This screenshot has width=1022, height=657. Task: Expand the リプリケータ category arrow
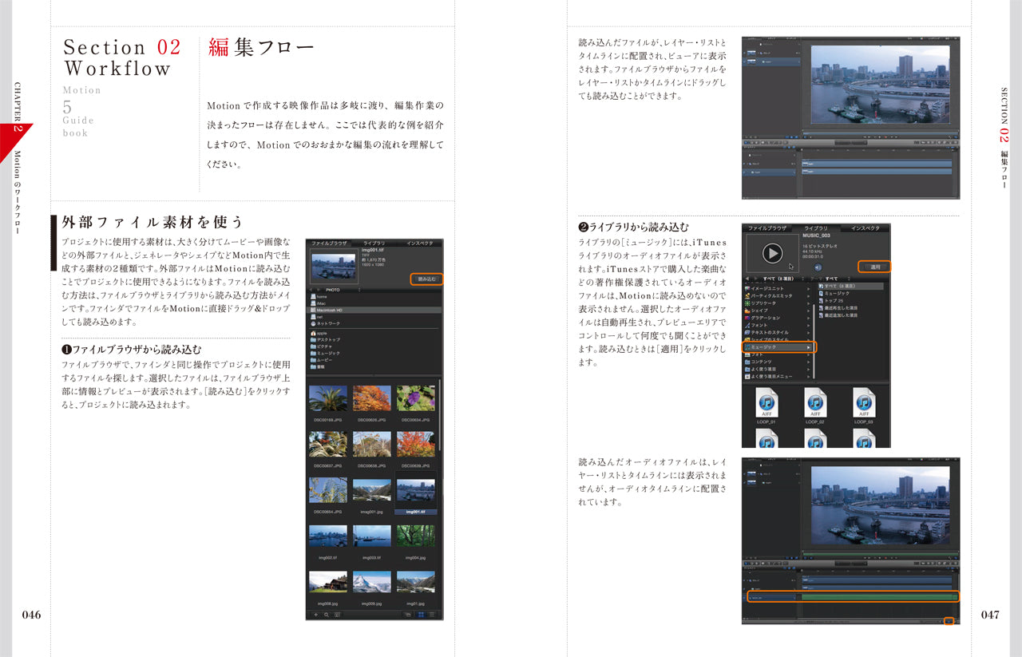point(808,303)
